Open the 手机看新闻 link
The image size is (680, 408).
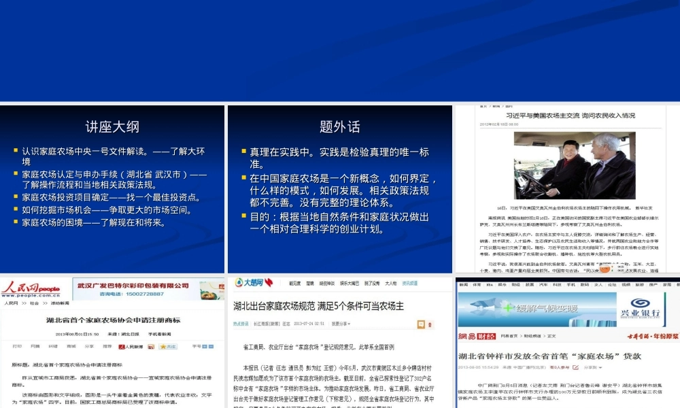tap(160, 335)
